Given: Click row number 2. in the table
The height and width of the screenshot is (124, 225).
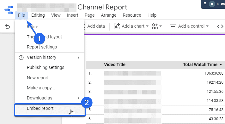Looking at the screenshot, I should [90, 82].
